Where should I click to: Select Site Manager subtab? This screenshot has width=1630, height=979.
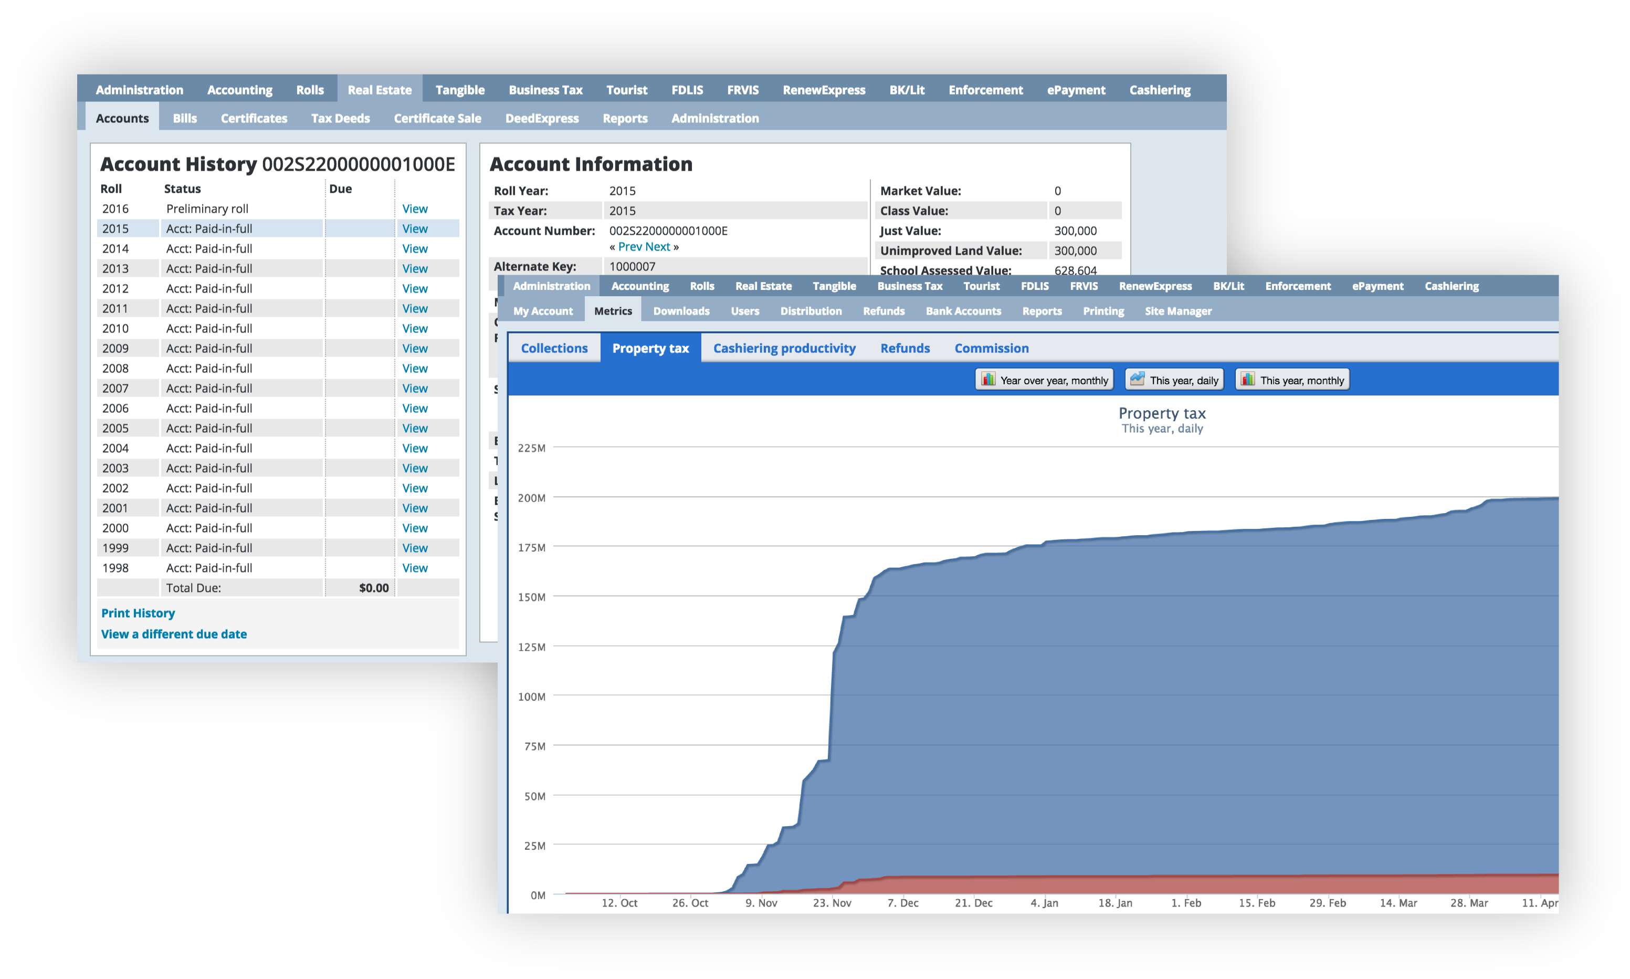[x=1177, y=311]
